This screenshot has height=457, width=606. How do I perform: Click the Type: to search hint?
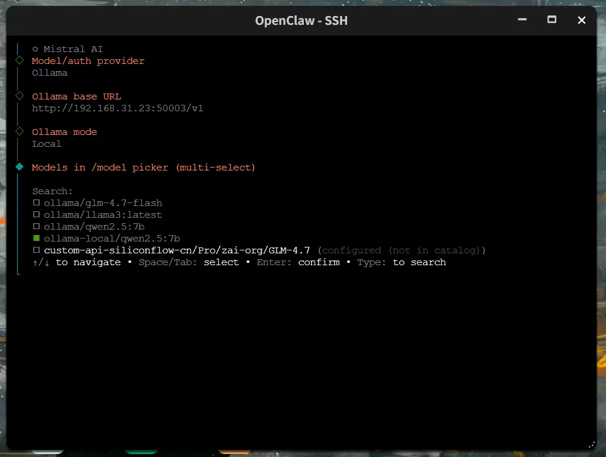[401, 262]
